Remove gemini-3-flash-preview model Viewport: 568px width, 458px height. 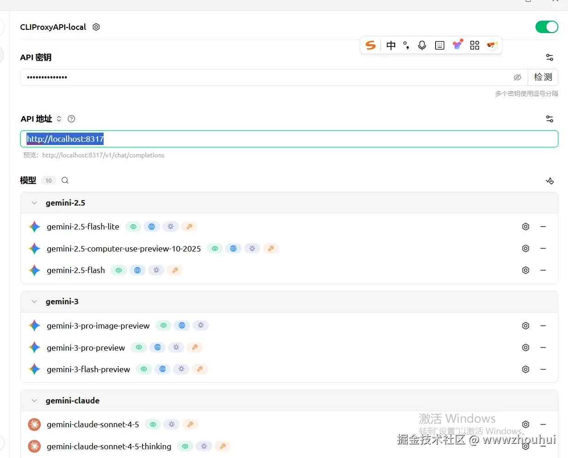click(x=543, y=369)
